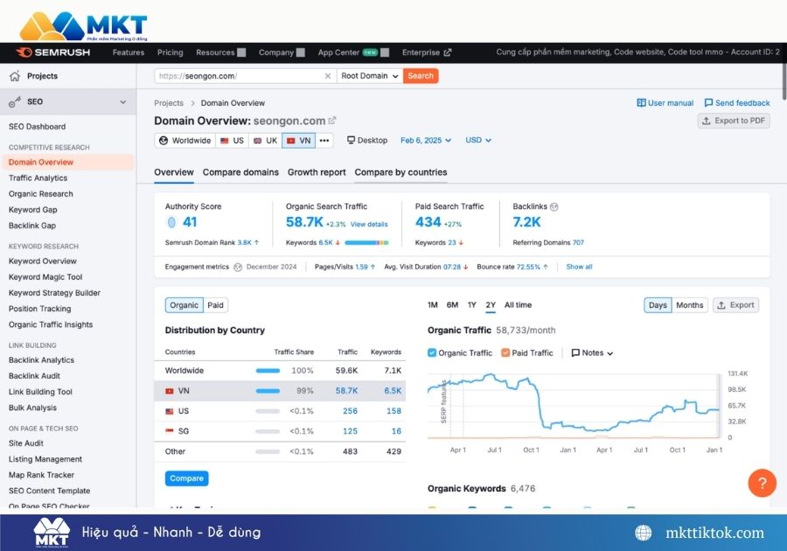Open Backlink Analytics in sidebar
Viewport: 787px width, 551px height.
pos(41,360)
